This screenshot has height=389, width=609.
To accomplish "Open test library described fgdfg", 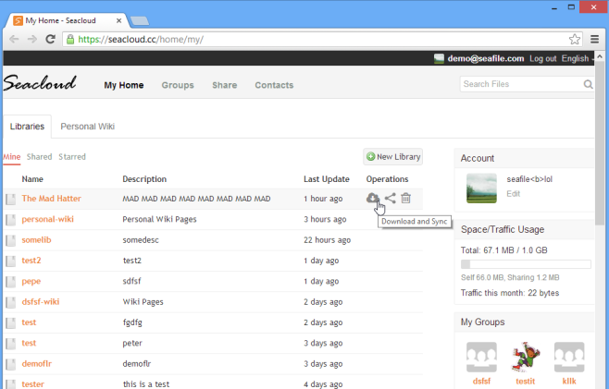I will [x=29, y=322].
